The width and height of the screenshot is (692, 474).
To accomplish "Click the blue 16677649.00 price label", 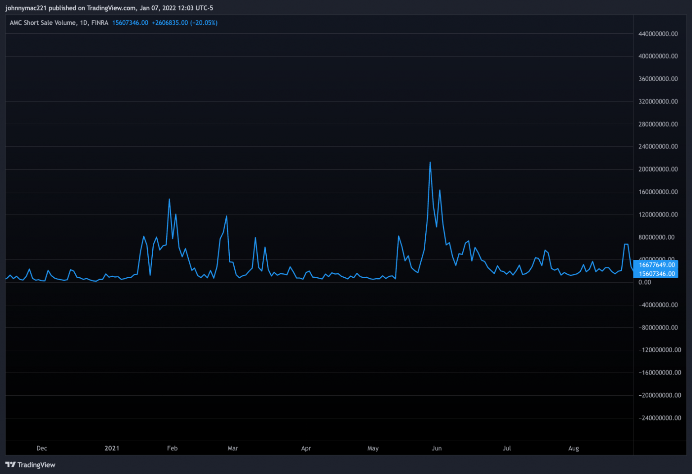I will point(656,265).
